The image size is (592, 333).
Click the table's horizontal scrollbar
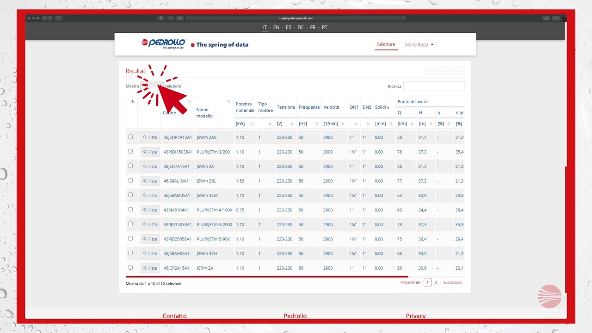pos(267,277)
